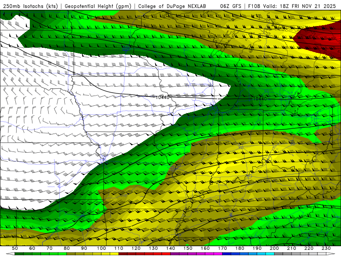Click the 140 value on the color scale
This screenshot has width=341, height=256.
point(171,248)
